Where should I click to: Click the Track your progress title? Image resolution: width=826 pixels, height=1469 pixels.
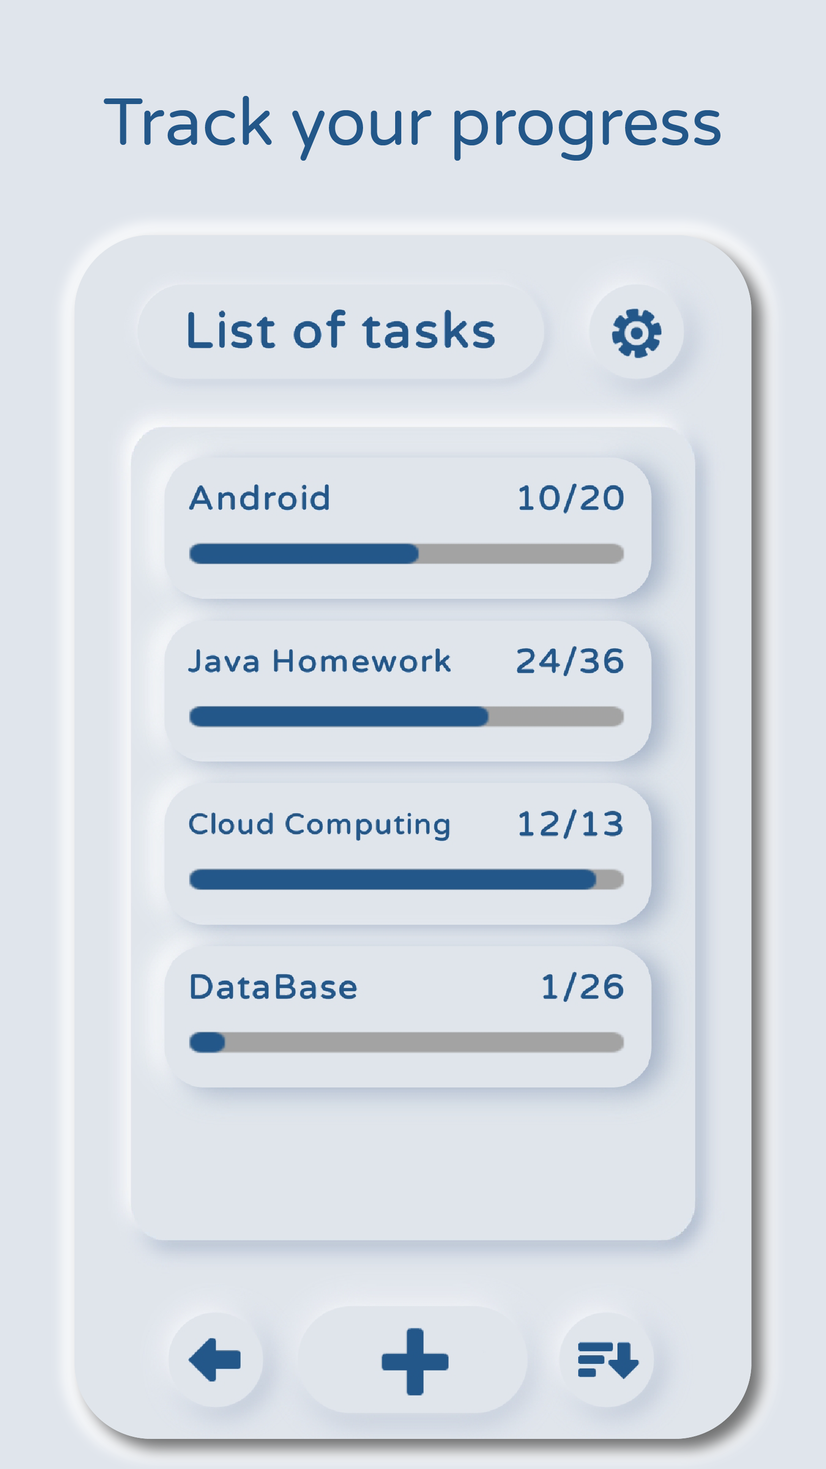(412, 123)
